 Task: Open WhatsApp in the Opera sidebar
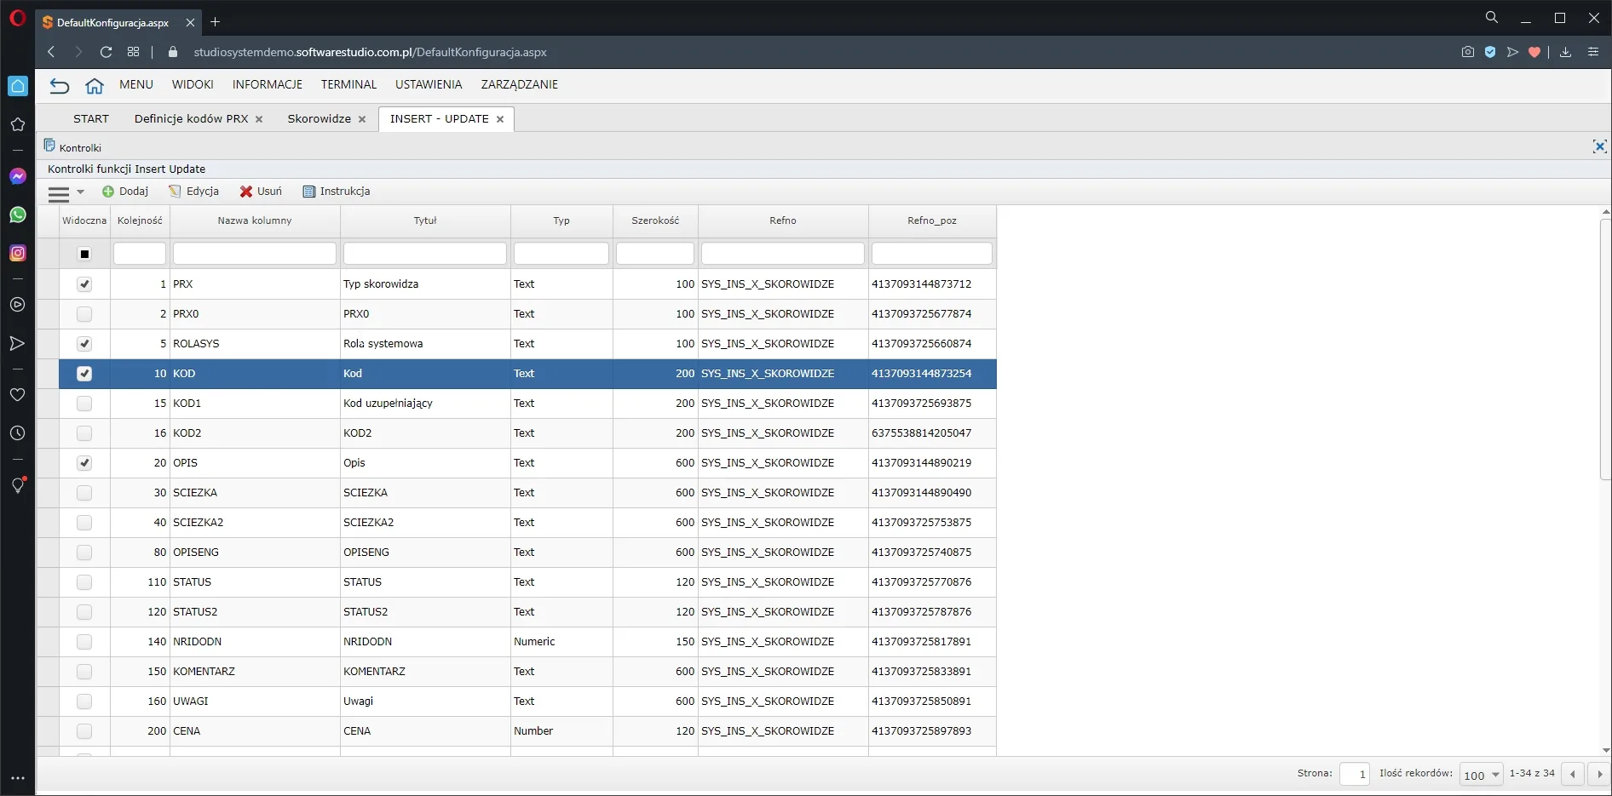coord(18,215)
